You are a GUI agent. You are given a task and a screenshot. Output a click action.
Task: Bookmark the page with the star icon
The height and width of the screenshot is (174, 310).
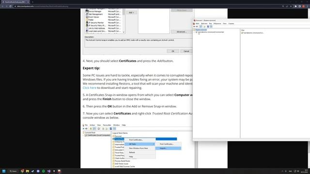point(291,6)
